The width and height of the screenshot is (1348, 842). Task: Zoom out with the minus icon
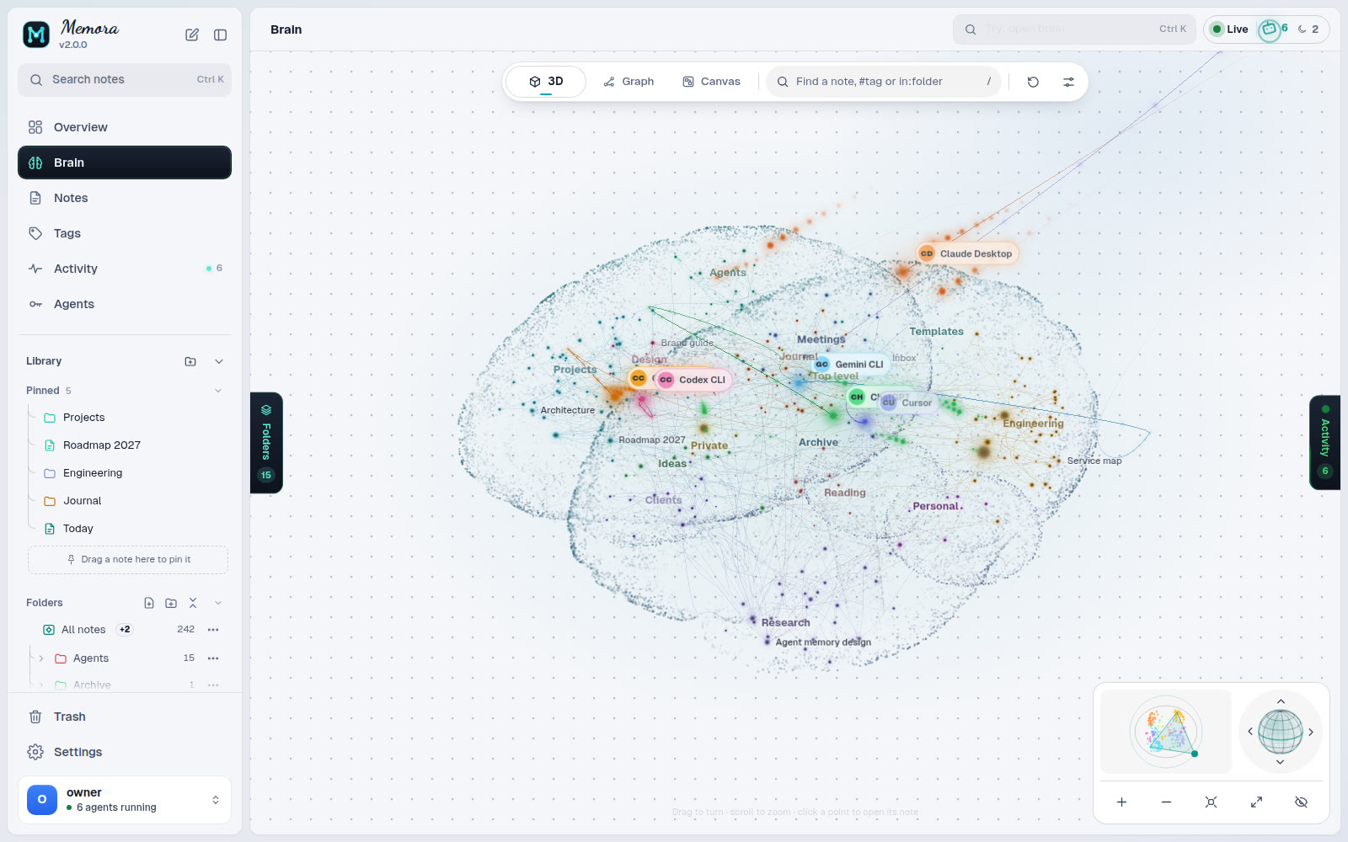(x=1166, y=802)
